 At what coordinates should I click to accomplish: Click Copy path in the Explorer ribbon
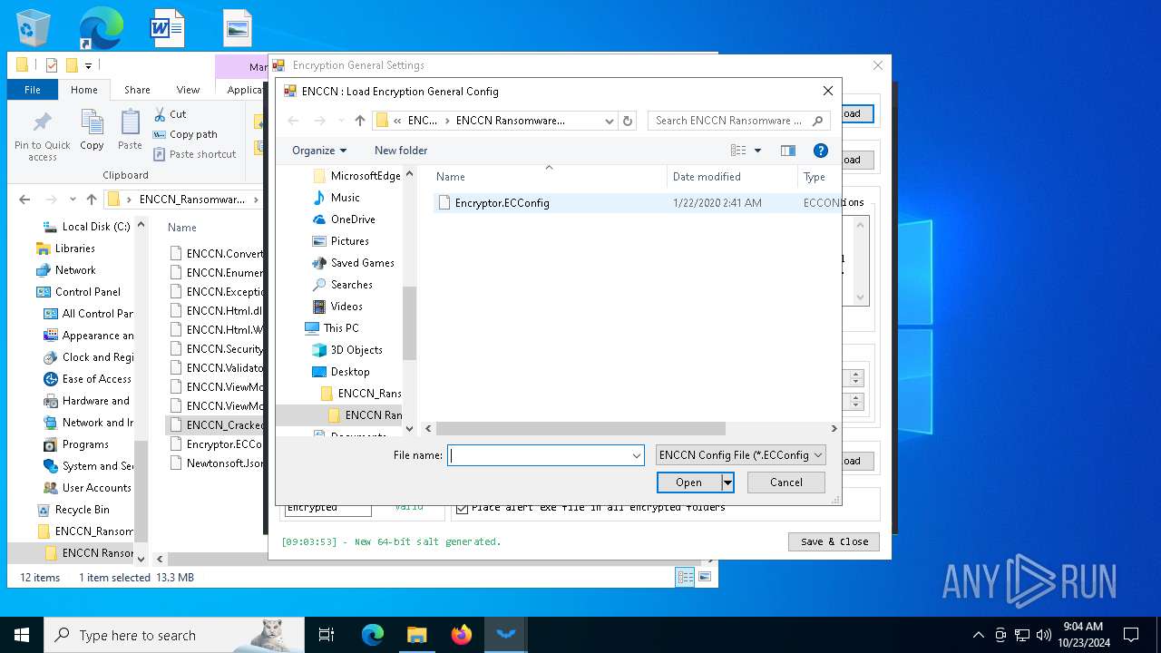185,134
